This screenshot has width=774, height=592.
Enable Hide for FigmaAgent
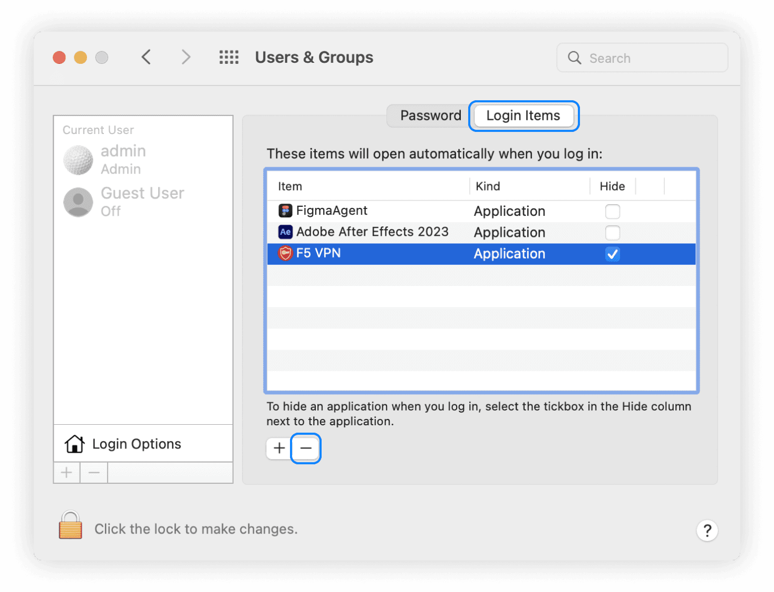click(x=612, y=212)
